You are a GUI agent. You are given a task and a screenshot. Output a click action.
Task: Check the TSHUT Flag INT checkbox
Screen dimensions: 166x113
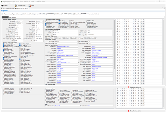72,103
